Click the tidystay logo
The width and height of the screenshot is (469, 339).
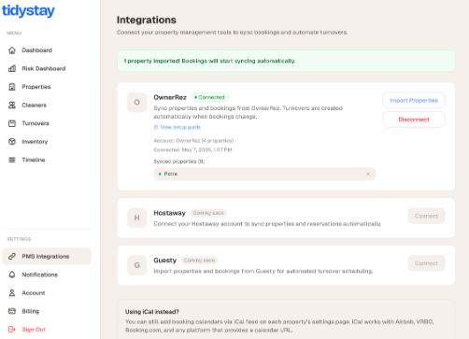click(28, 10)
